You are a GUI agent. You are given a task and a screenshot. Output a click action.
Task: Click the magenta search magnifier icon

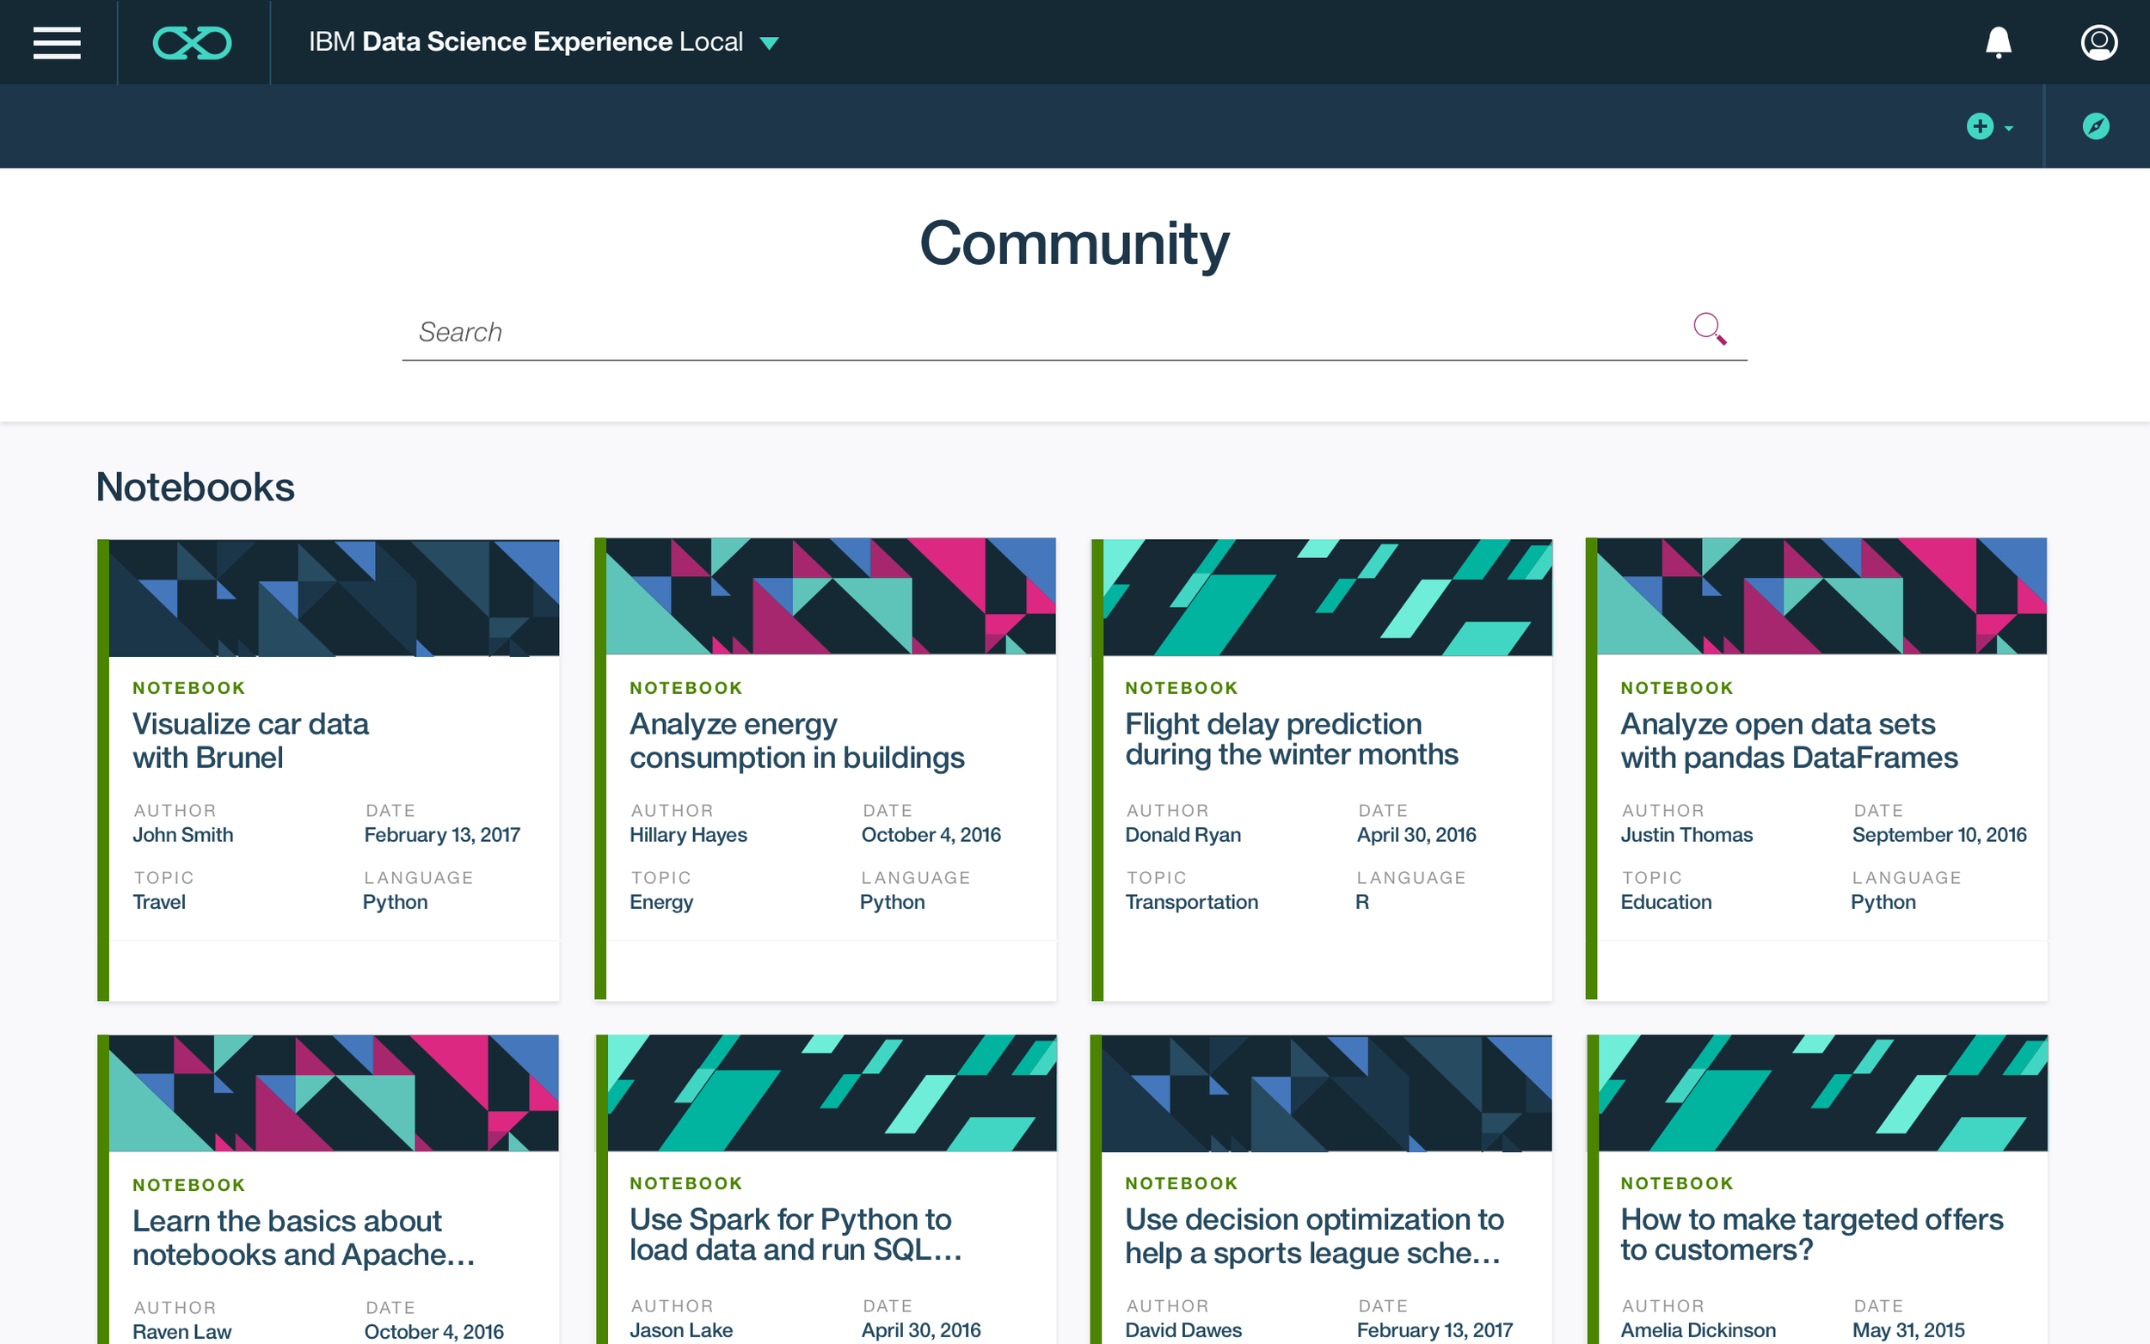pyautogui.click(x=1708, y=328)
